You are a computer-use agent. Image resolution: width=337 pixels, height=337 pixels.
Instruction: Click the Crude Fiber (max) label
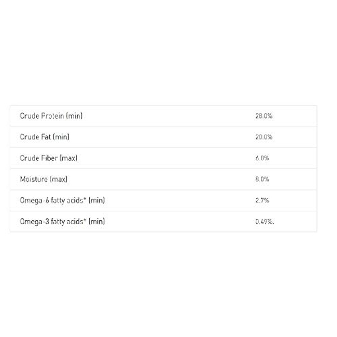pos(48,158)
